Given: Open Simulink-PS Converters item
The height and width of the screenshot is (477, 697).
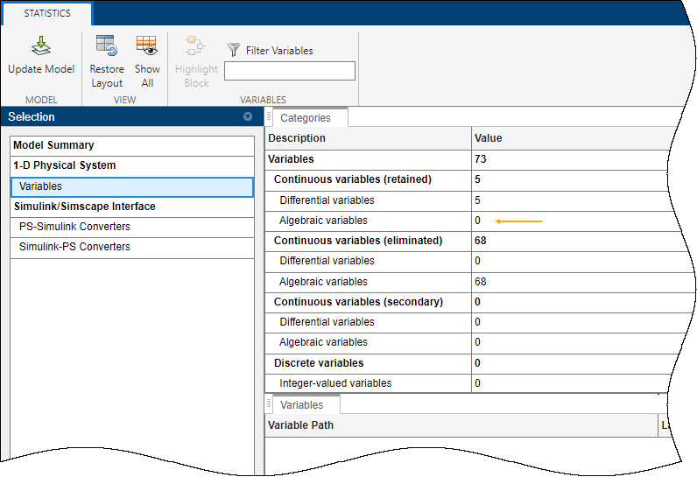Looking at the screenshot, I should [x=74, y=247].
